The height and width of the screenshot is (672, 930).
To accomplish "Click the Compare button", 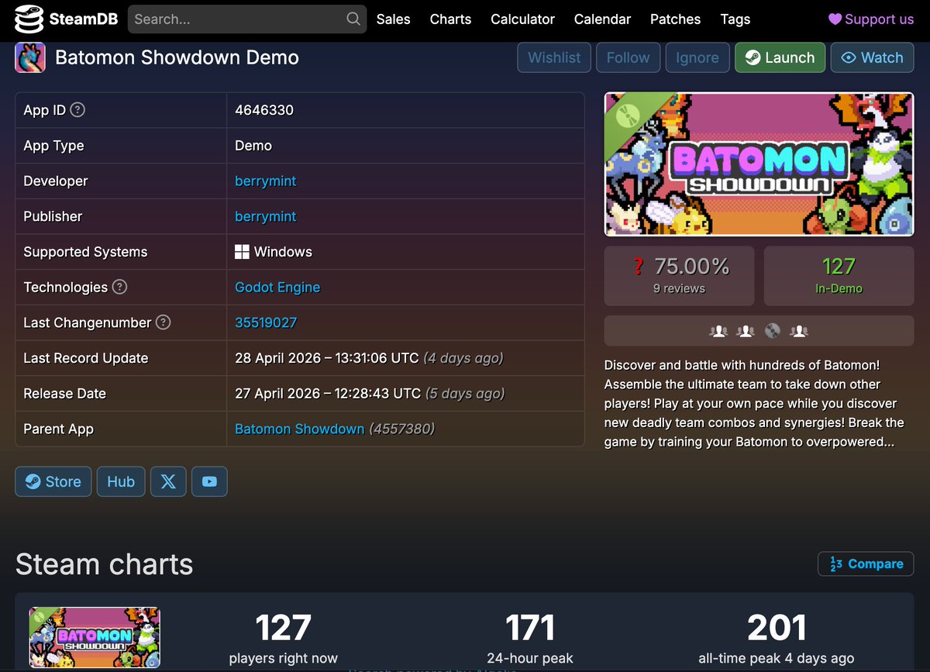I will (866, 563).
